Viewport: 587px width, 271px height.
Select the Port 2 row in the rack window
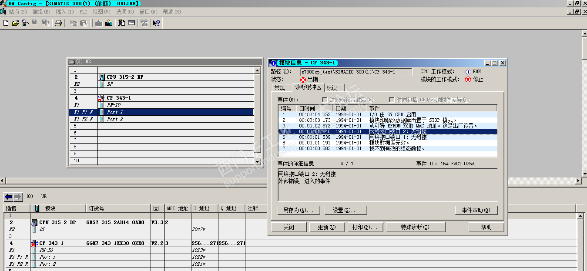[161, 119]
